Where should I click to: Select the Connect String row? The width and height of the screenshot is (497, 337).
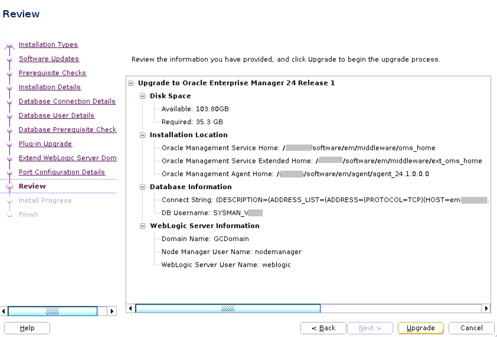(x=325, y=200)
